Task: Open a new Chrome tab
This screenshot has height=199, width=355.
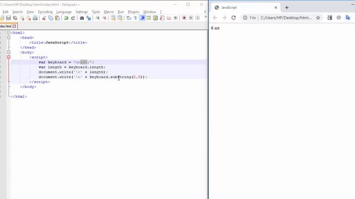Action: pyautogui.click(x=287, y=7)
